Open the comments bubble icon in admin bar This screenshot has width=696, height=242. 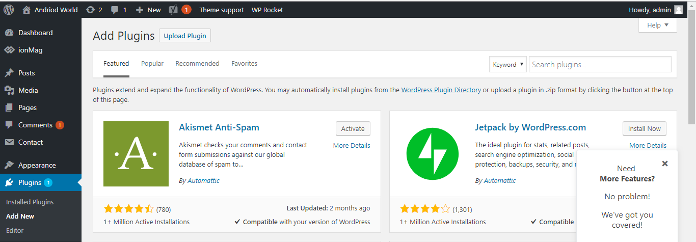(115, 10)
